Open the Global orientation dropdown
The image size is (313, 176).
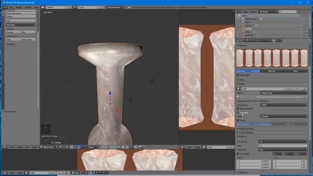point(93,147)
